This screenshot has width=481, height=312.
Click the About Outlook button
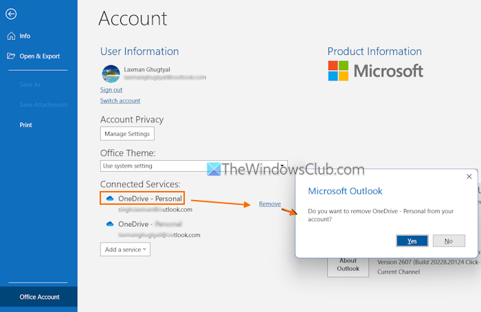point(348,266)
